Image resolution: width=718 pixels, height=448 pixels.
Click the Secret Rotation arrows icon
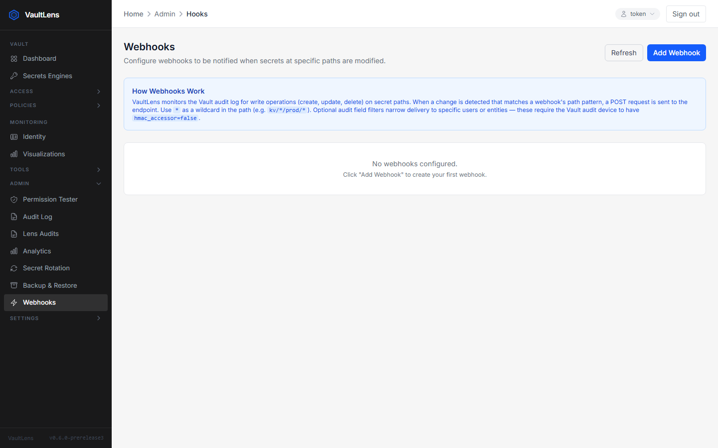coord(14,268)
